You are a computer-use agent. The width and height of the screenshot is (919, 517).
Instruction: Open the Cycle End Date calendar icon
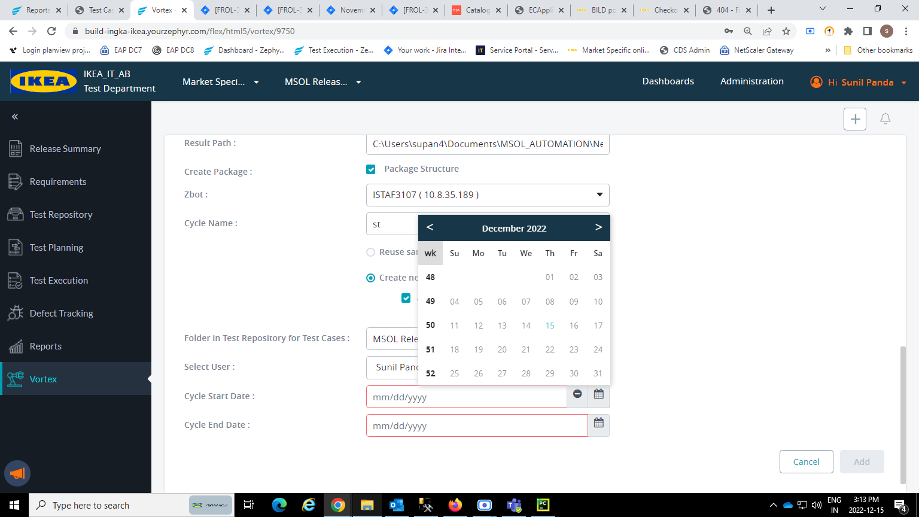click(x=598, y=422)
